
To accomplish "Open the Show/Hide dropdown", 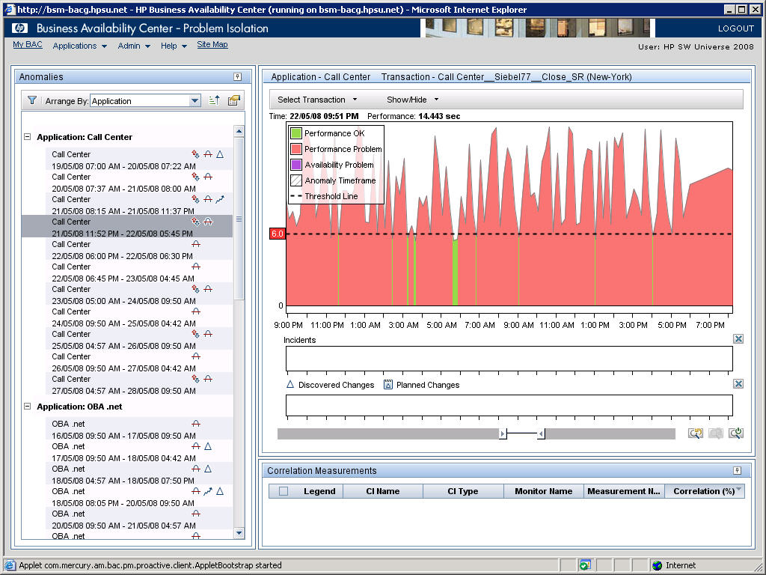I will tap(412, 100).
